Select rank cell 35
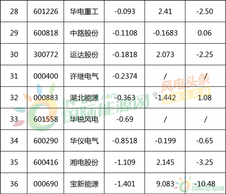The height and width of the screenshot is (194, 226). coord(14,162)
